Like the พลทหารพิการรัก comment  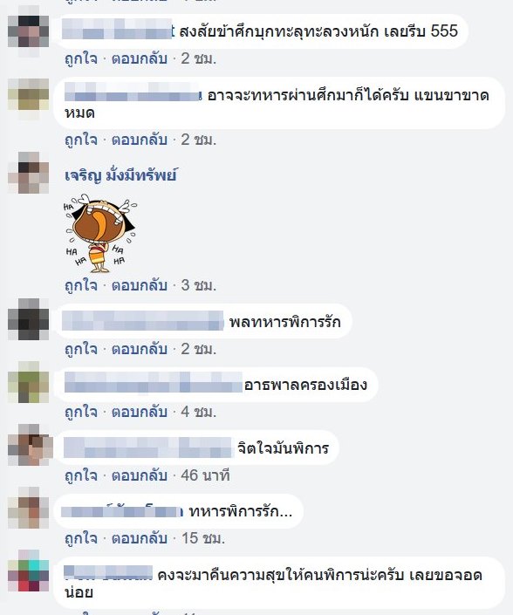[81, 349]
